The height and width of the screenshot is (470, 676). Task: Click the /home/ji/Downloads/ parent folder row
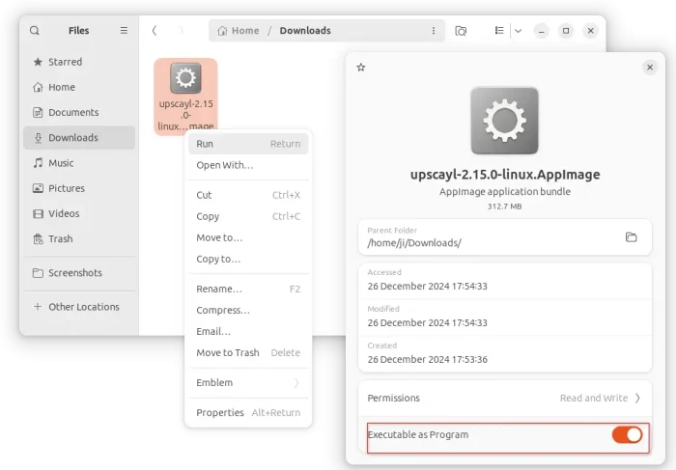pos(505,237)
